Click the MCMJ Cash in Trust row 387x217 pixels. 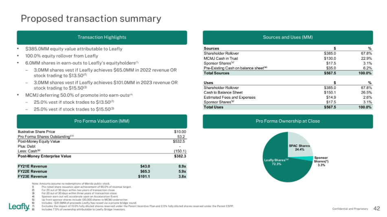288,58
